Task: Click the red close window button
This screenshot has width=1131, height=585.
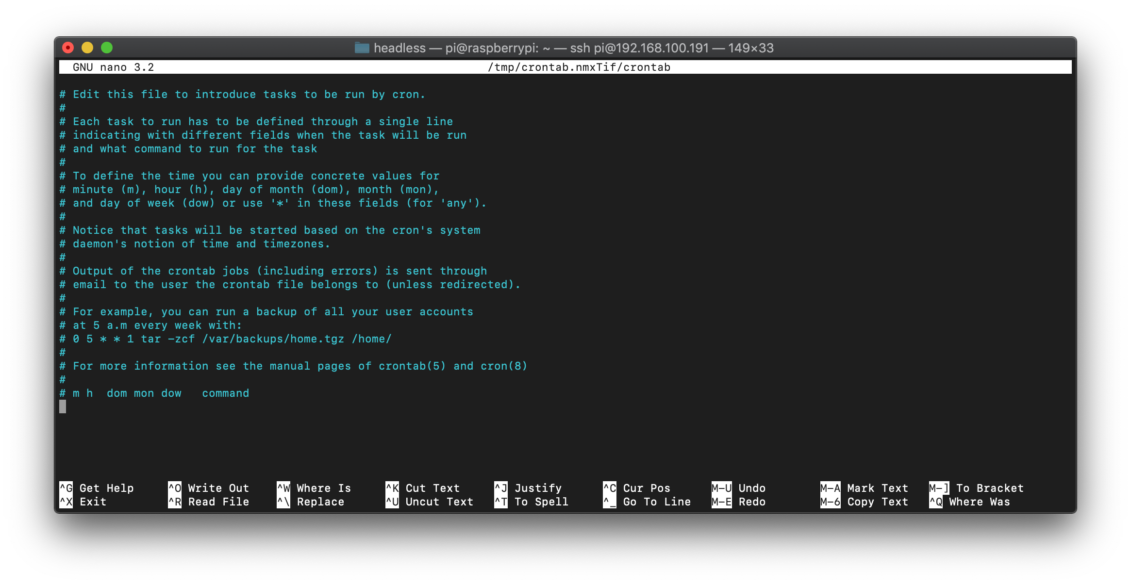Action: click(x=68, y=48)
